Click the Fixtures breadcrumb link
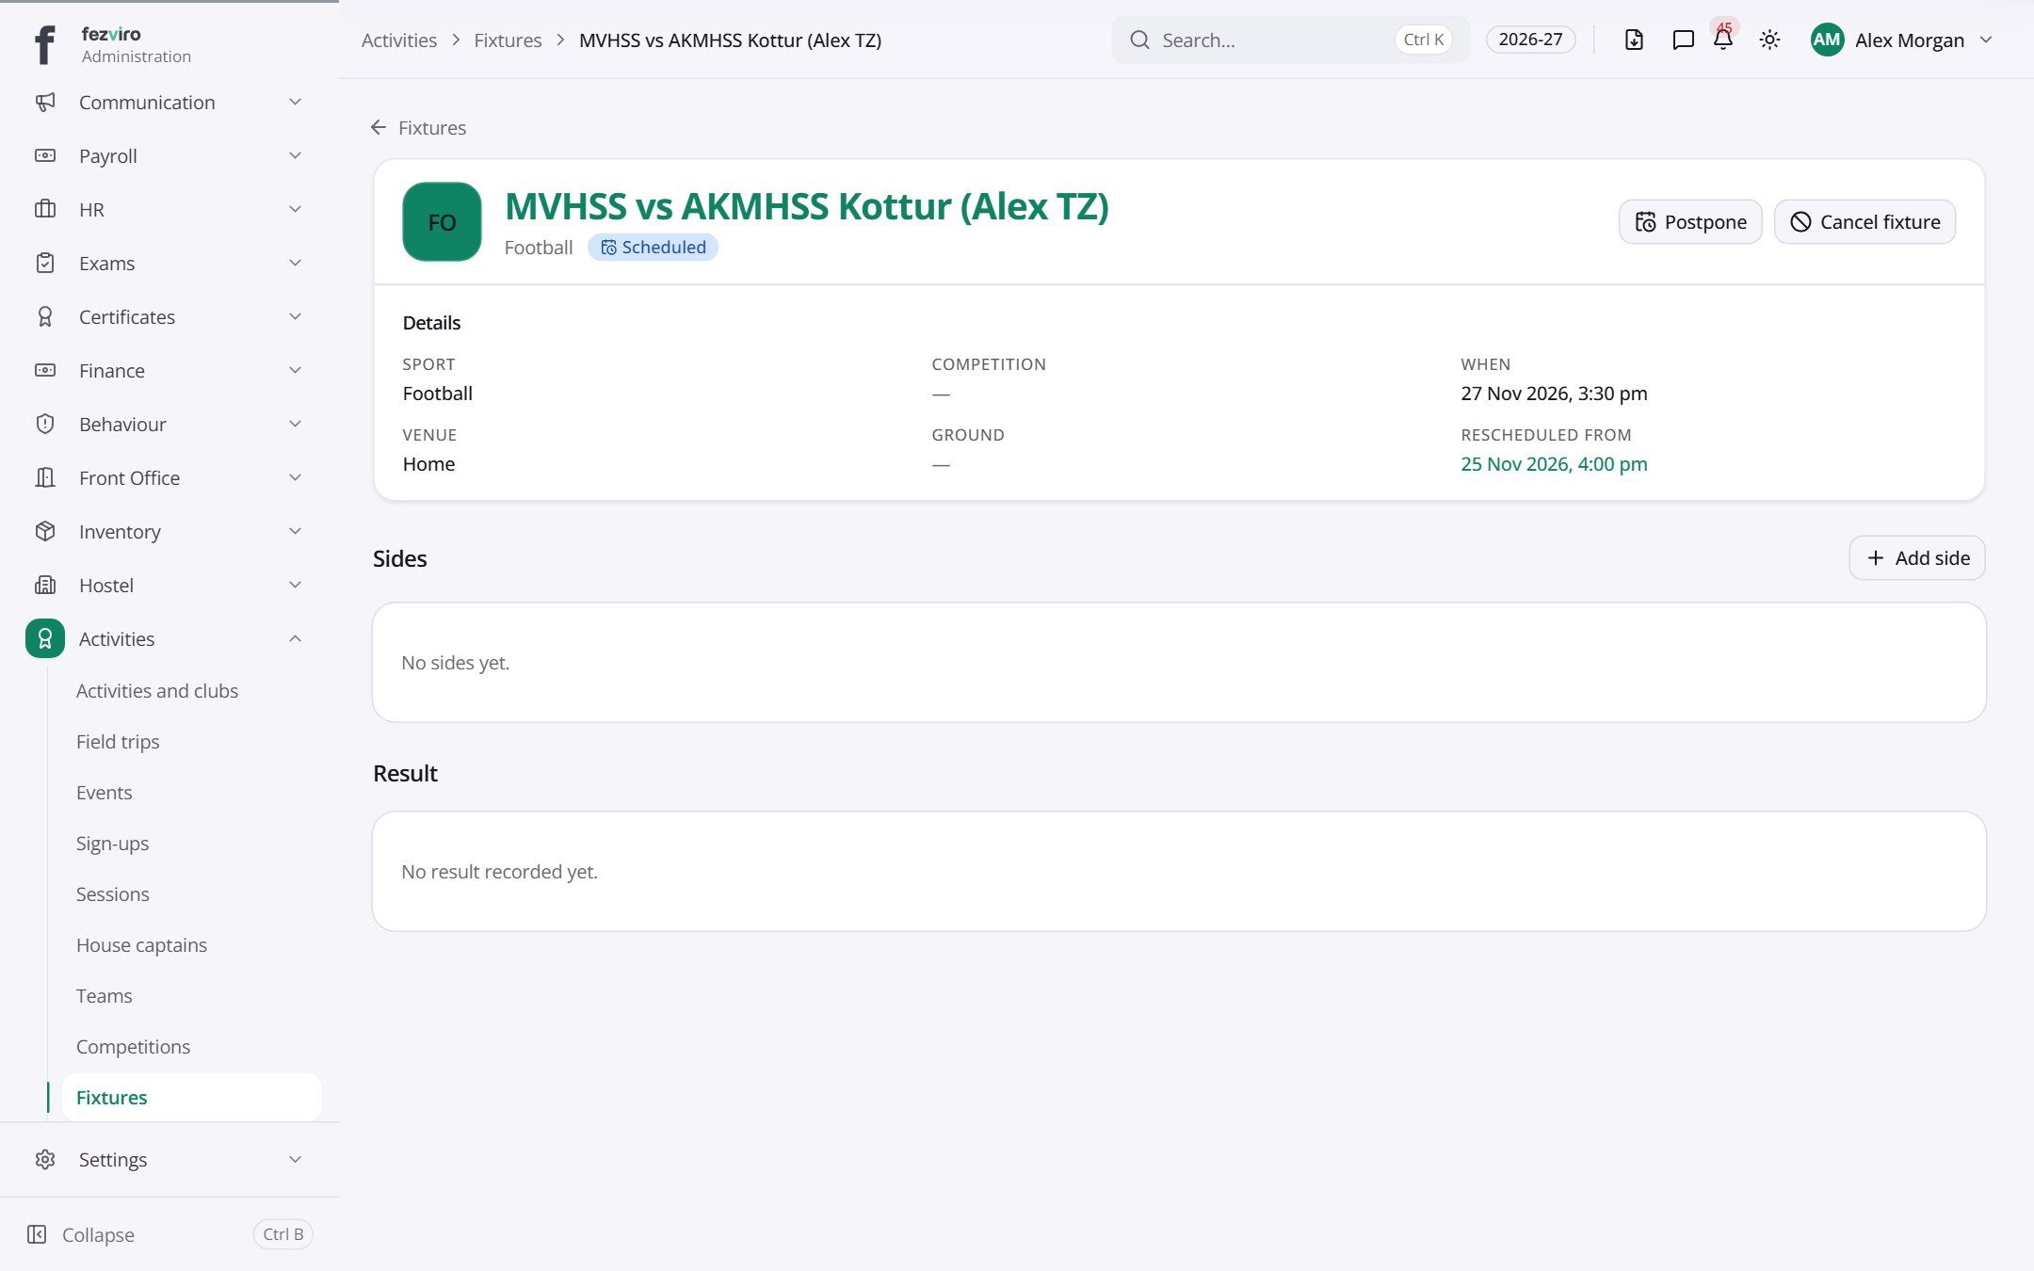 [x=508, y=40]
